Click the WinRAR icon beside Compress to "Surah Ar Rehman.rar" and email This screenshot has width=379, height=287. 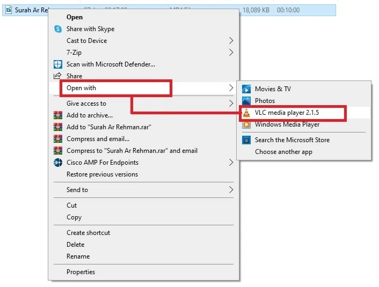58,151
